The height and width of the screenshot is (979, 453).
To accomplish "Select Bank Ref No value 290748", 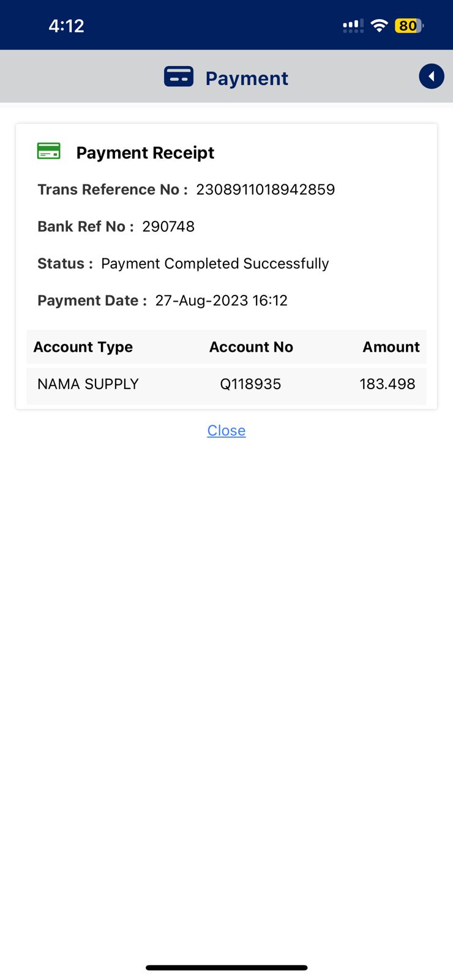I will click(x=168, y=227).
